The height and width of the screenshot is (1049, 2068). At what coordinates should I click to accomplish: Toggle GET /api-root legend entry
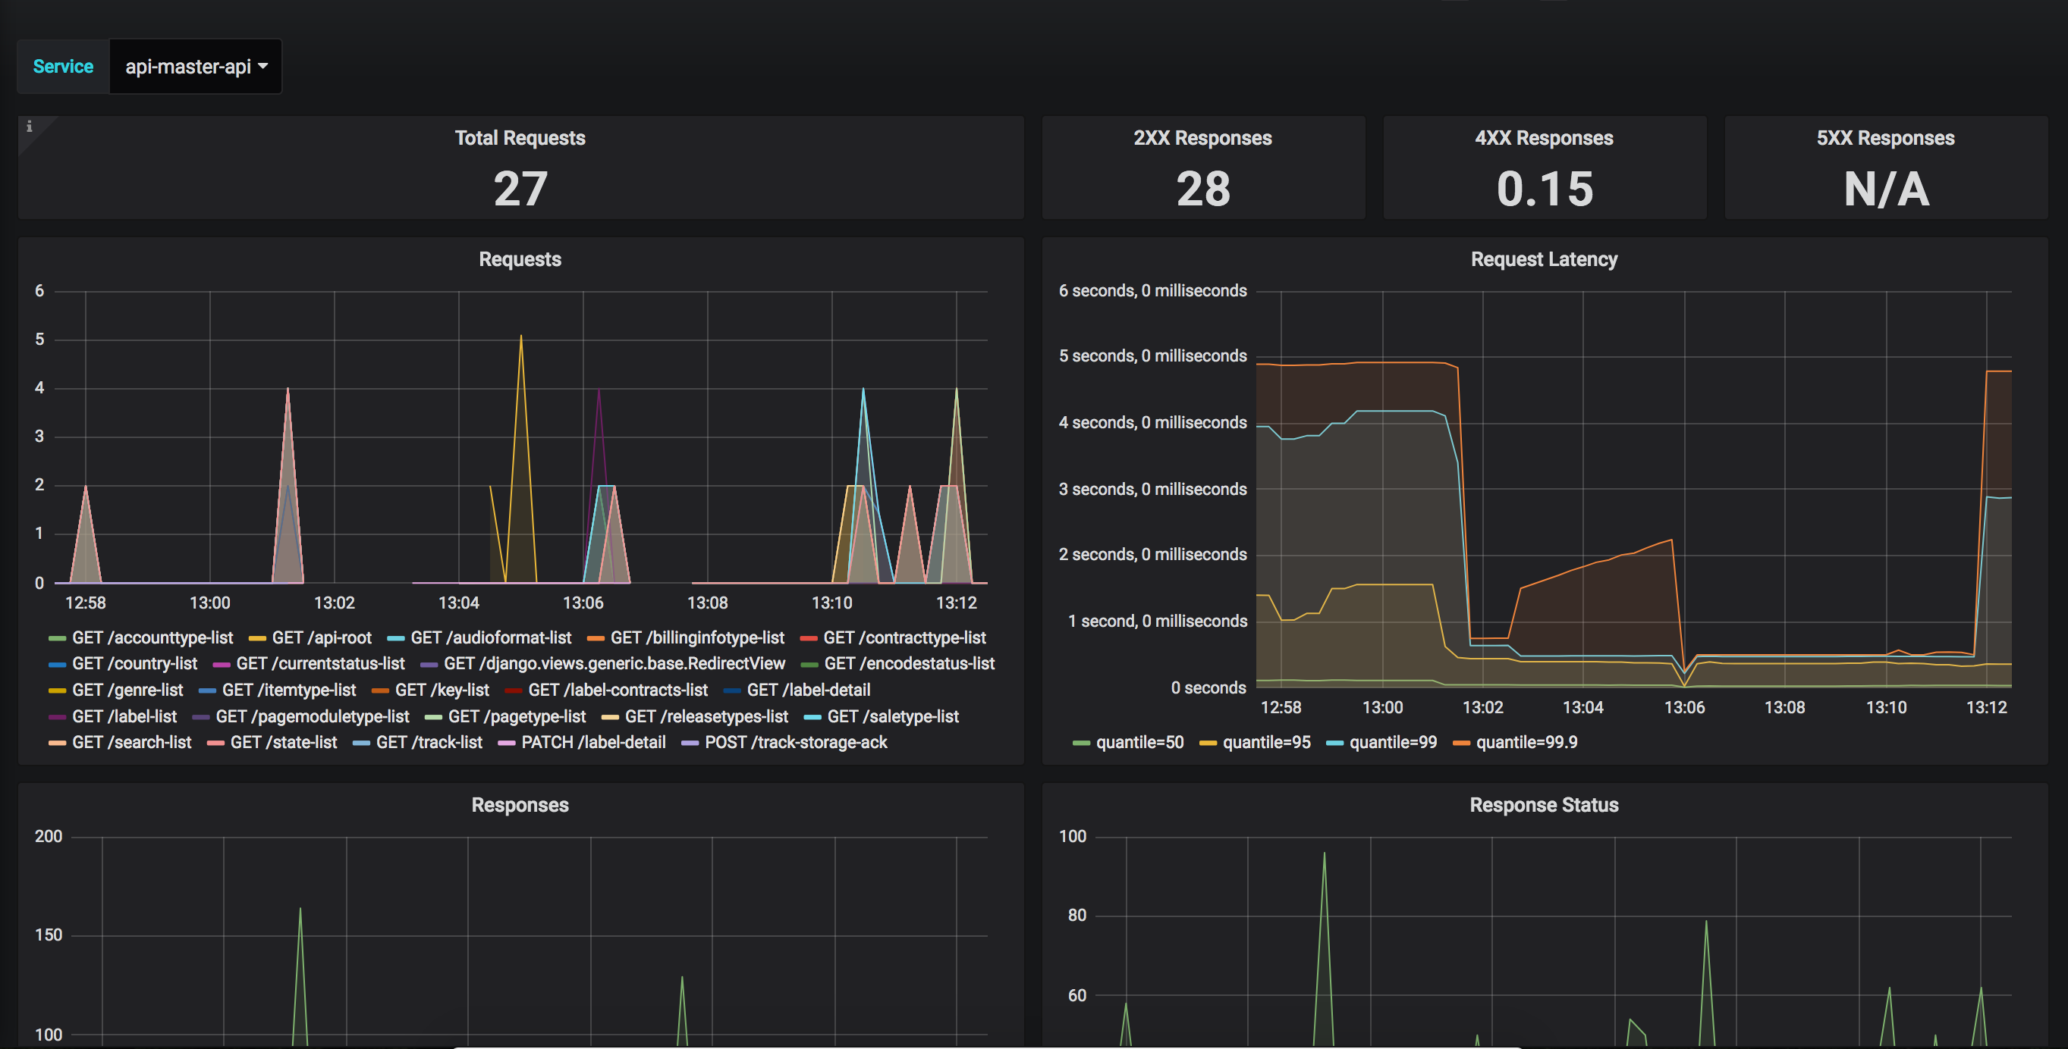(x=321, y=637)
